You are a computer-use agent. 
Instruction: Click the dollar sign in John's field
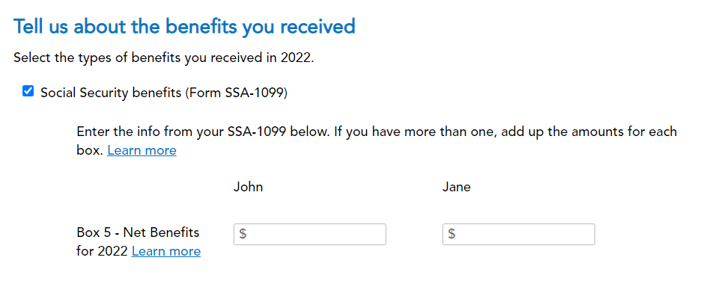(243, 234)
